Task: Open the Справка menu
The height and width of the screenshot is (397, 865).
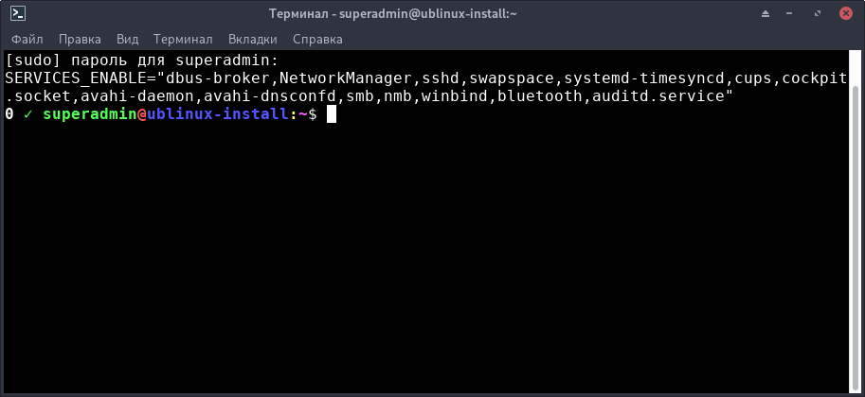Action: click(318, 40)
